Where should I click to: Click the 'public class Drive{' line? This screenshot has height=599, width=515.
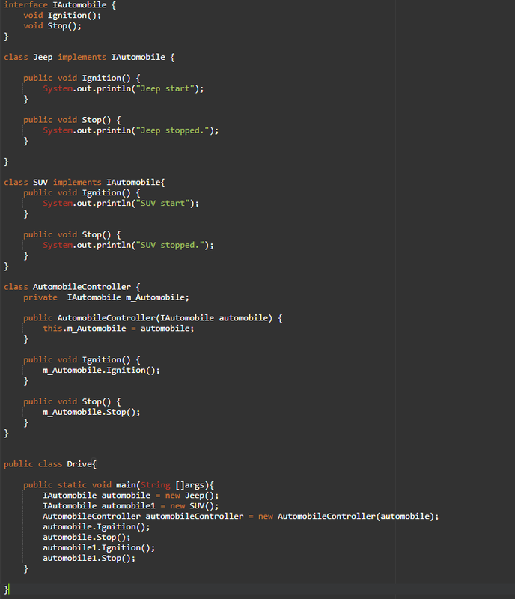50,464
